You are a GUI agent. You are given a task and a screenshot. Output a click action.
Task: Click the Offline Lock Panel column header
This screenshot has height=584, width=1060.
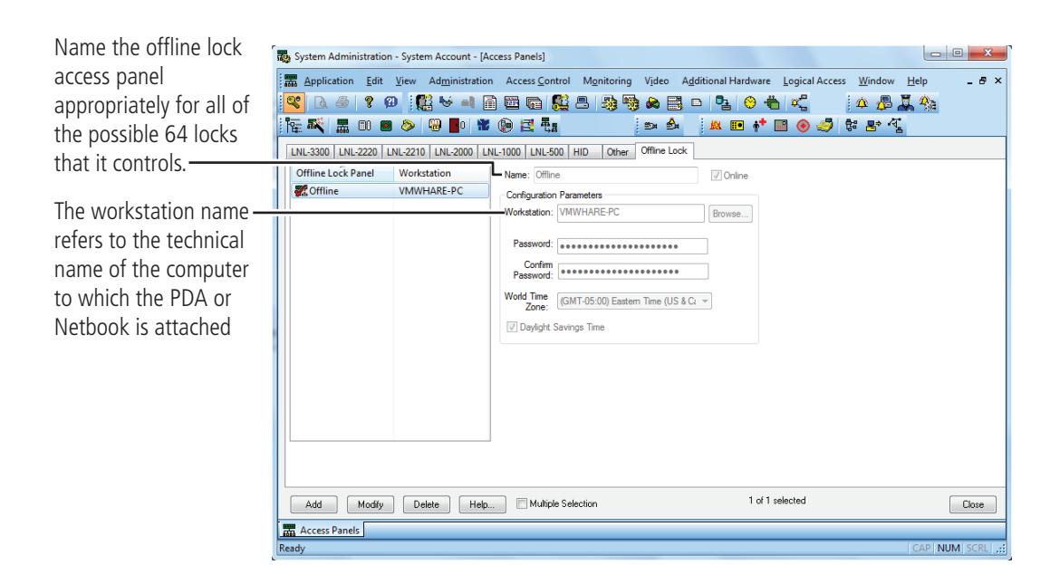click(x=342, y=174)
